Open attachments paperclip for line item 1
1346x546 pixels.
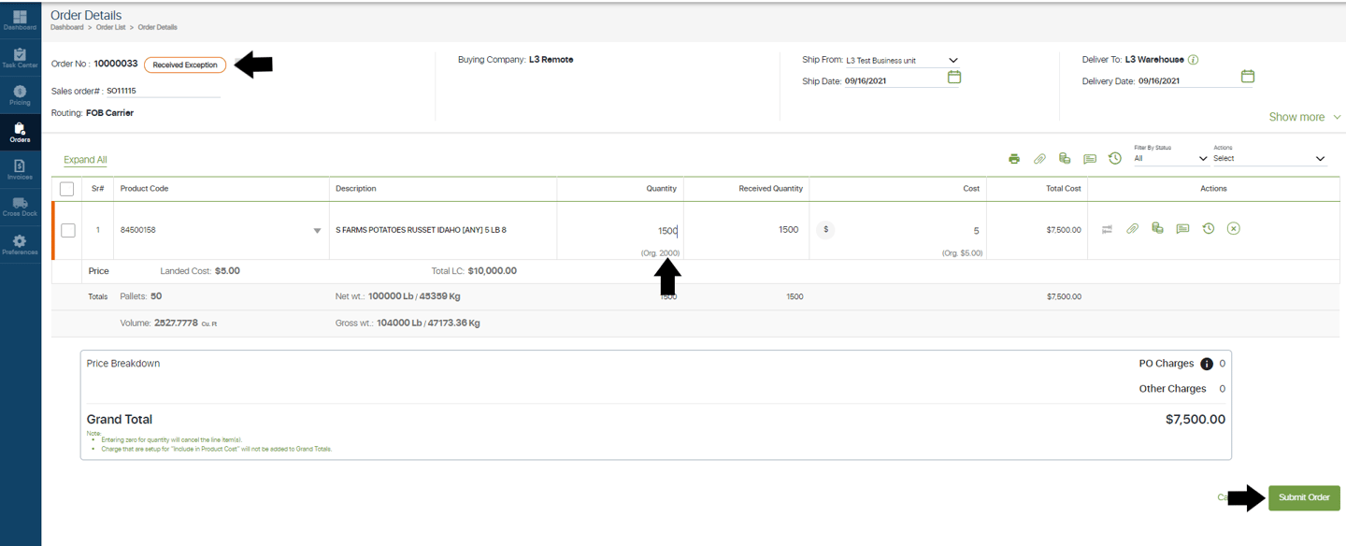[x=1132, y=229]
